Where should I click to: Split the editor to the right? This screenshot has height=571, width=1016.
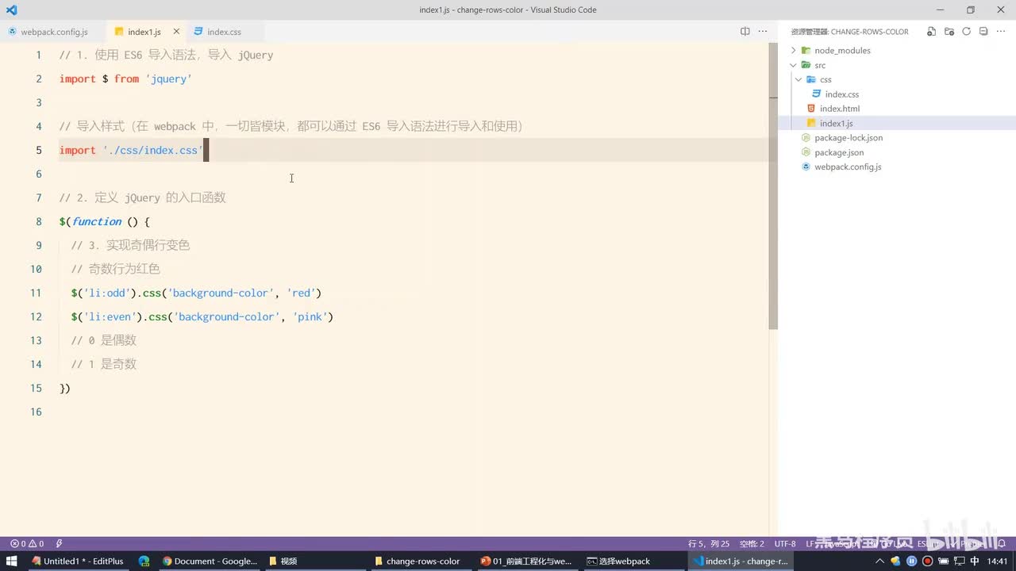click(x=745, y=32)
